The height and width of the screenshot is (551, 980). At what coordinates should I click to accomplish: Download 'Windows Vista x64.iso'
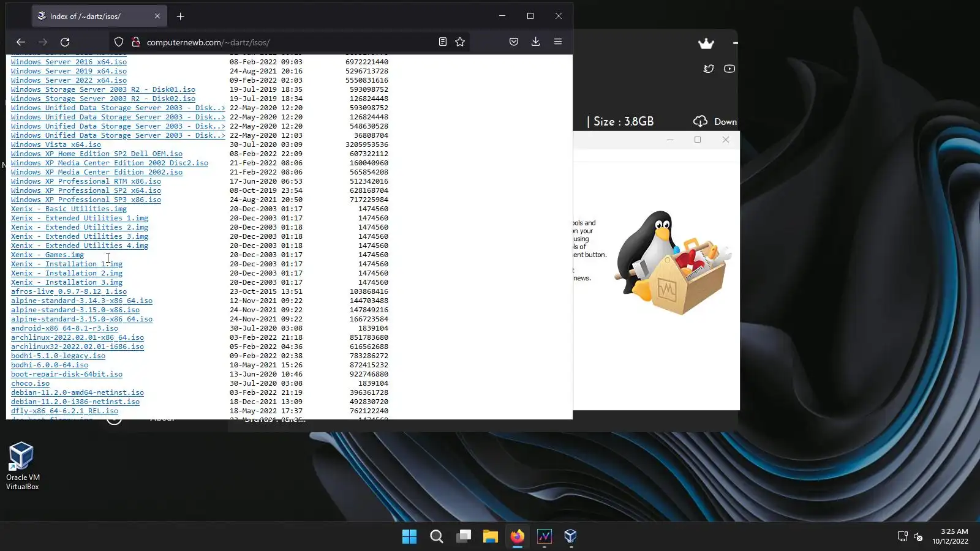tap(56, 144)
